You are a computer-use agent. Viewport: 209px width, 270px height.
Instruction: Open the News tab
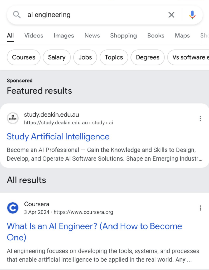point(92,36)
